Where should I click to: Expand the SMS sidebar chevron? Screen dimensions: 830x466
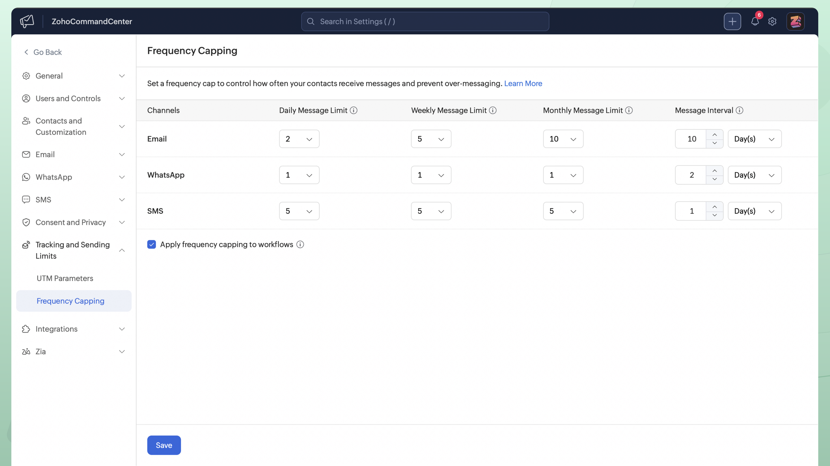[x=122, y=200]
